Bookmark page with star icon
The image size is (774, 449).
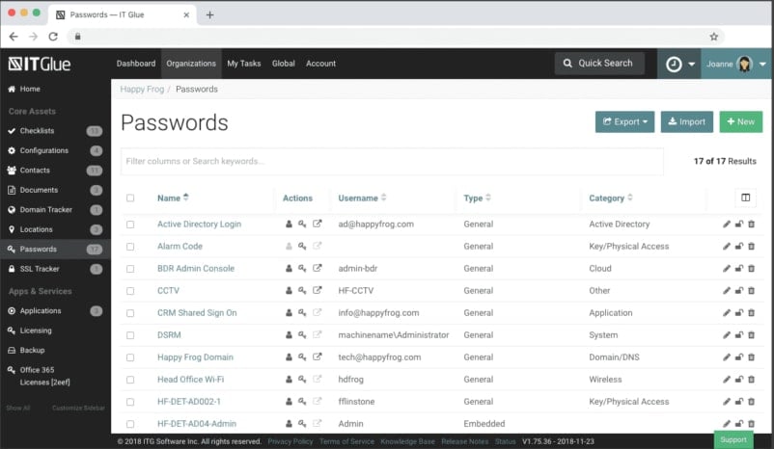[x=714, y=37]
